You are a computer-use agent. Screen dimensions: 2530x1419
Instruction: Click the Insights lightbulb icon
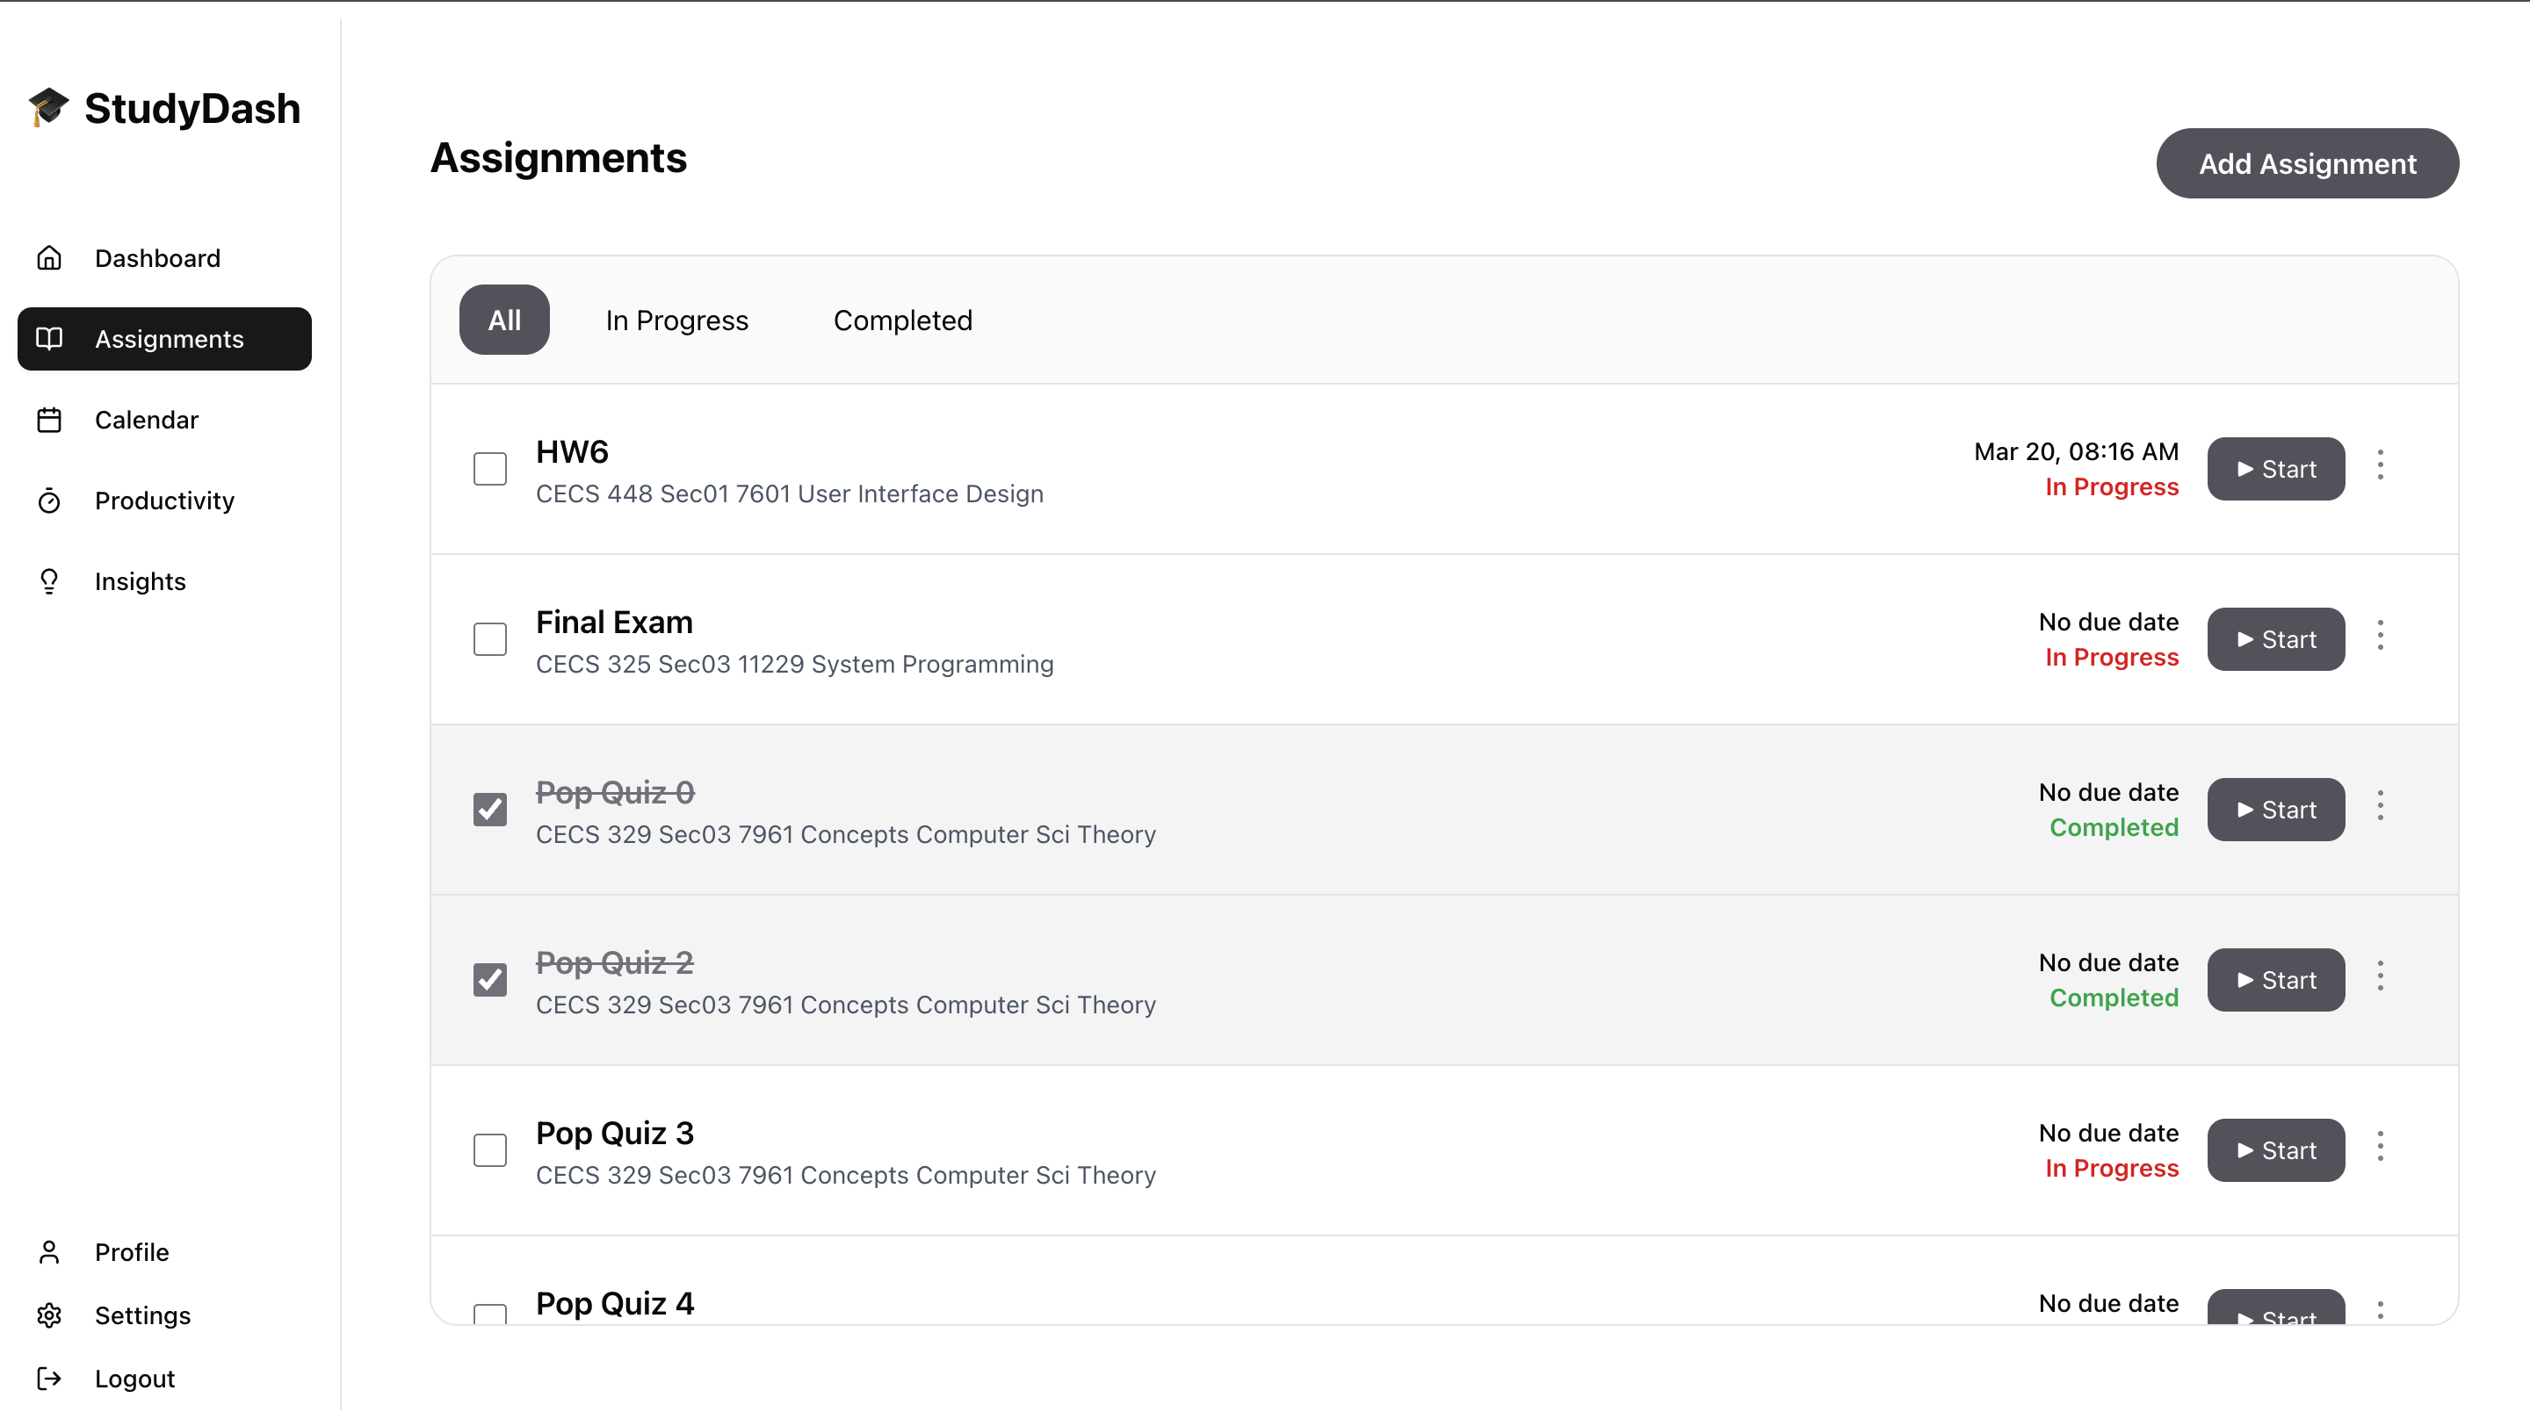coord(49,581)
